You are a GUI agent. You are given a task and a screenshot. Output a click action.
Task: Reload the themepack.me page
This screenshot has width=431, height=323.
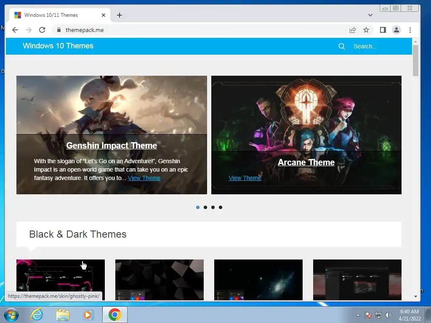[x=42, y=30]
